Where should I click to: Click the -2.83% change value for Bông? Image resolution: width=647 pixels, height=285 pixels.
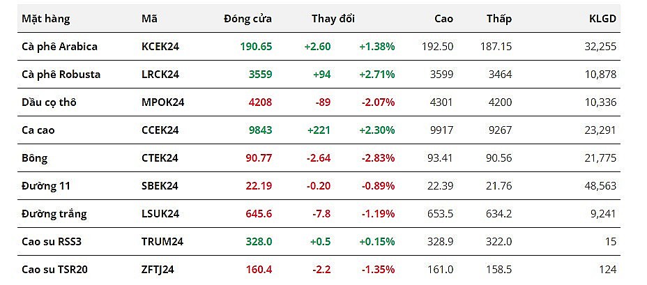tap(378, 158)
